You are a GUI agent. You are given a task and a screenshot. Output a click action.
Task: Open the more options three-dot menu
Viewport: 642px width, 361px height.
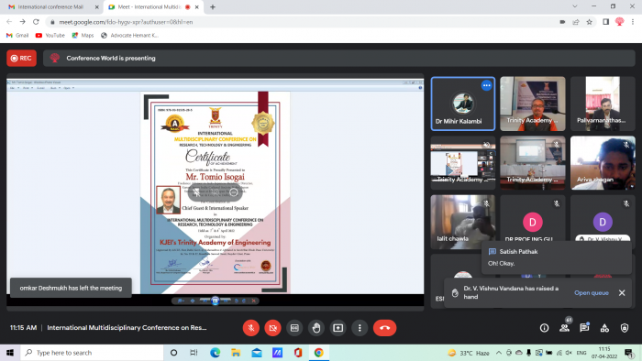click(360, 328)
